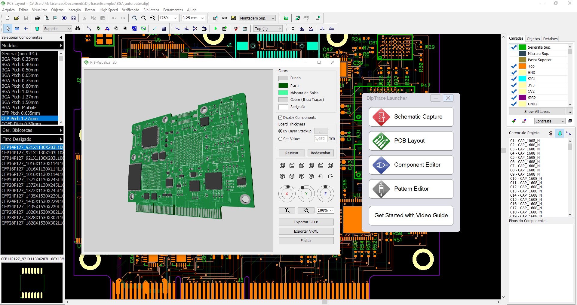The image size is (577, 305).
Task: Toggle visibility checkmark of Top layer
Action: tap(514, 66)
